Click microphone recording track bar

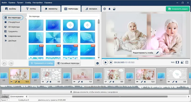(x=95, y=92)
